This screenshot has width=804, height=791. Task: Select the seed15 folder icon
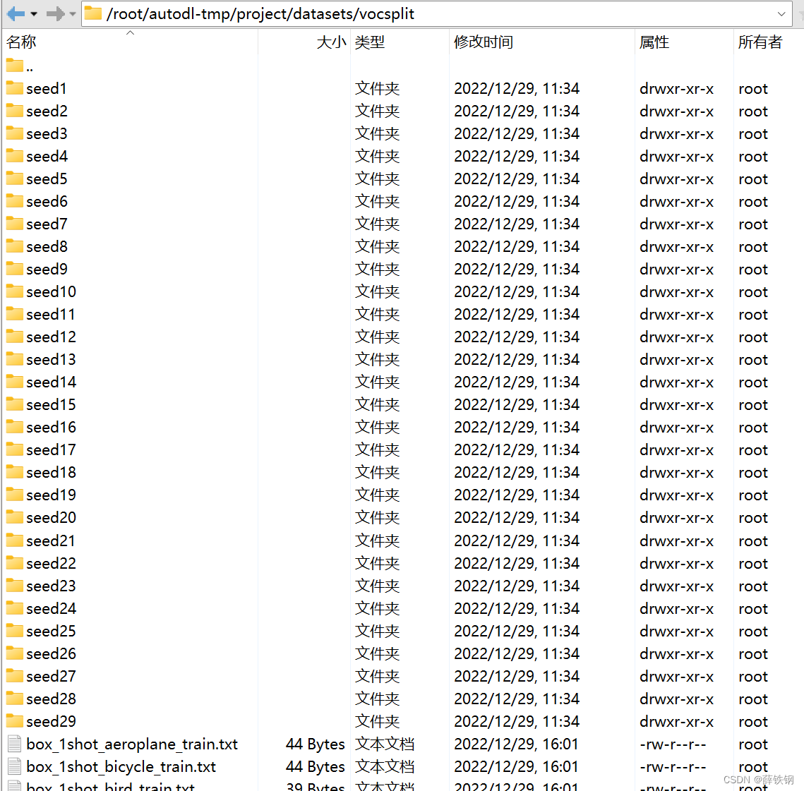click(15, 404)
